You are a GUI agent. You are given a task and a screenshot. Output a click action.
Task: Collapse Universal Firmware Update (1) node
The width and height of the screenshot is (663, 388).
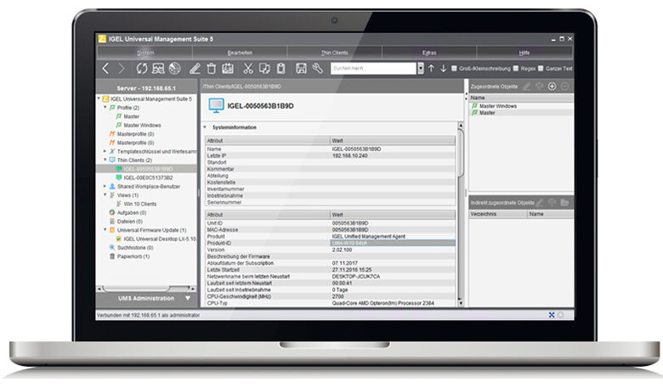click(105, 230)
